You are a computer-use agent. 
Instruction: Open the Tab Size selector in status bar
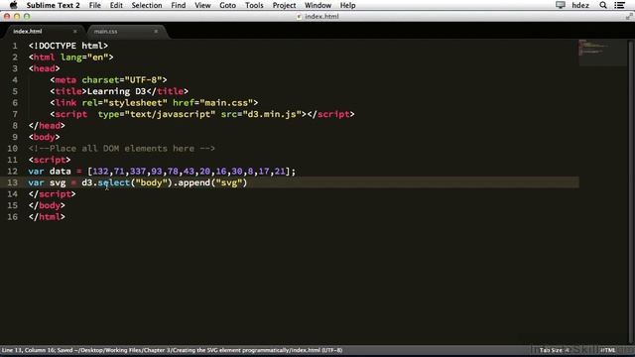click(554, 350)
